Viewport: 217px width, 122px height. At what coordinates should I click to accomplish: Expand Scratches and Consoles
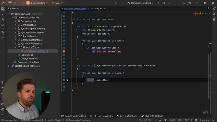(9, 66)
